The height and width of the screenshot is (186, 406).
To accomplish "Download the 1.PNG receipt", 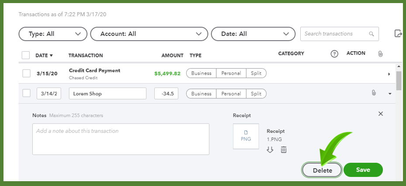I will click(270, 150).
